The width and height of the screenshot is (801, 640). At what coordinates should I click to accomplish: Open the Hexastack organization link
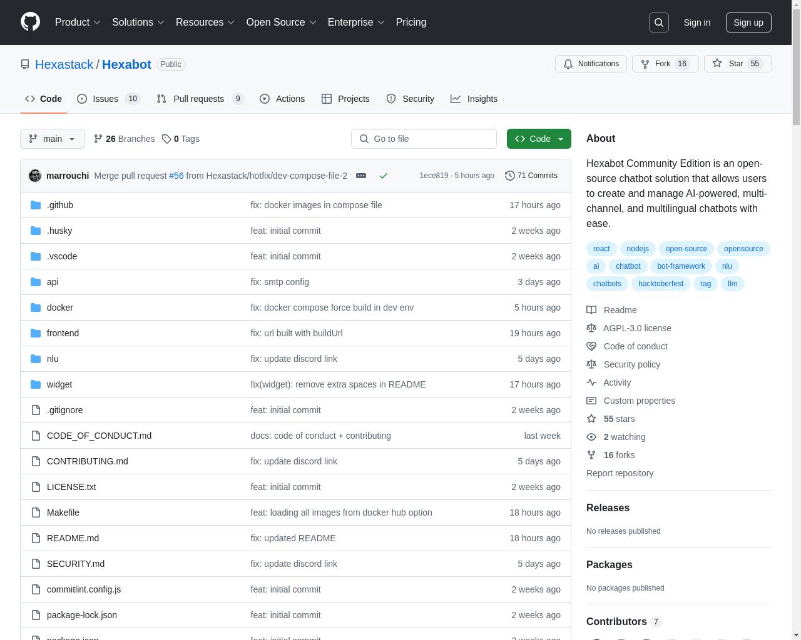(64, 64)
